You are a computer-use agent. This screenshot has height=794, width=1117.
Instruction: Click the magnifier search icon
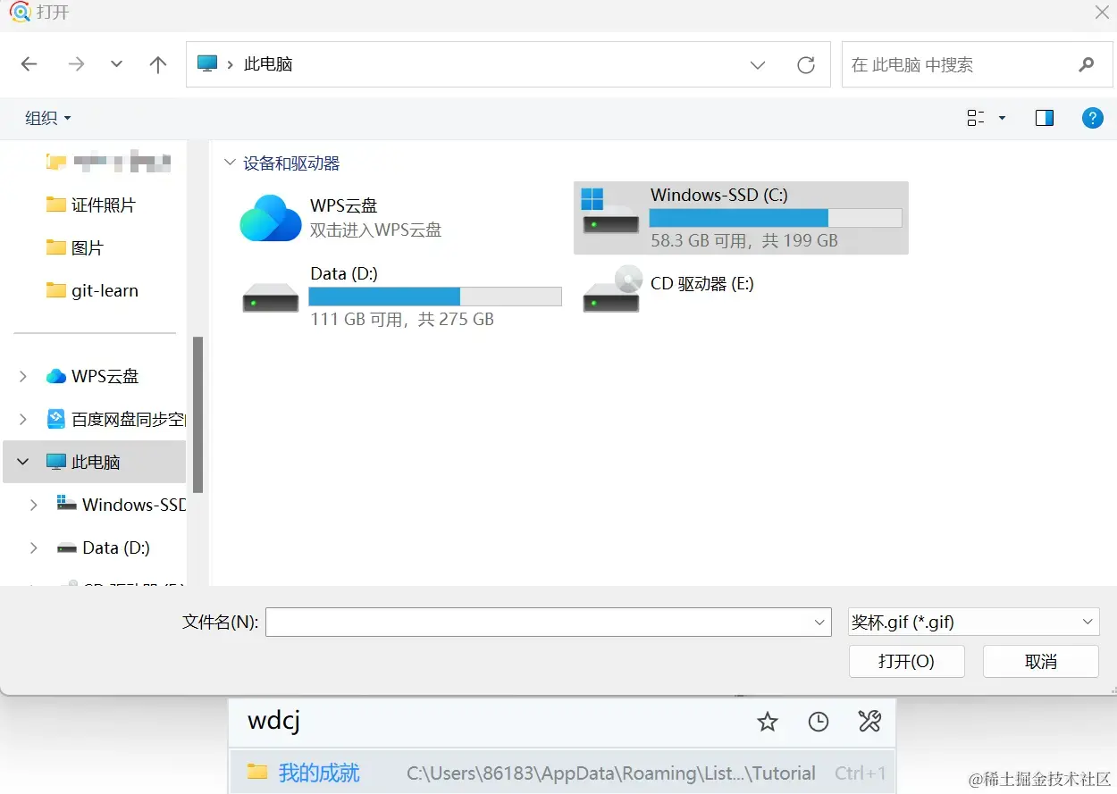click(1087, 64)
